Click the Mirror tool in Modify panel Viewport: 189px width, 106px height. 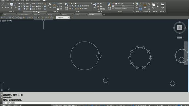pos(32,6)
